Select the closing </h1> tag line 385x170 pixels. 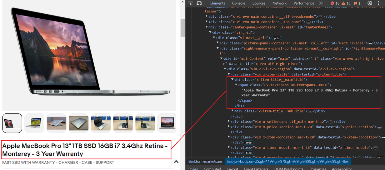click(239, 106)
